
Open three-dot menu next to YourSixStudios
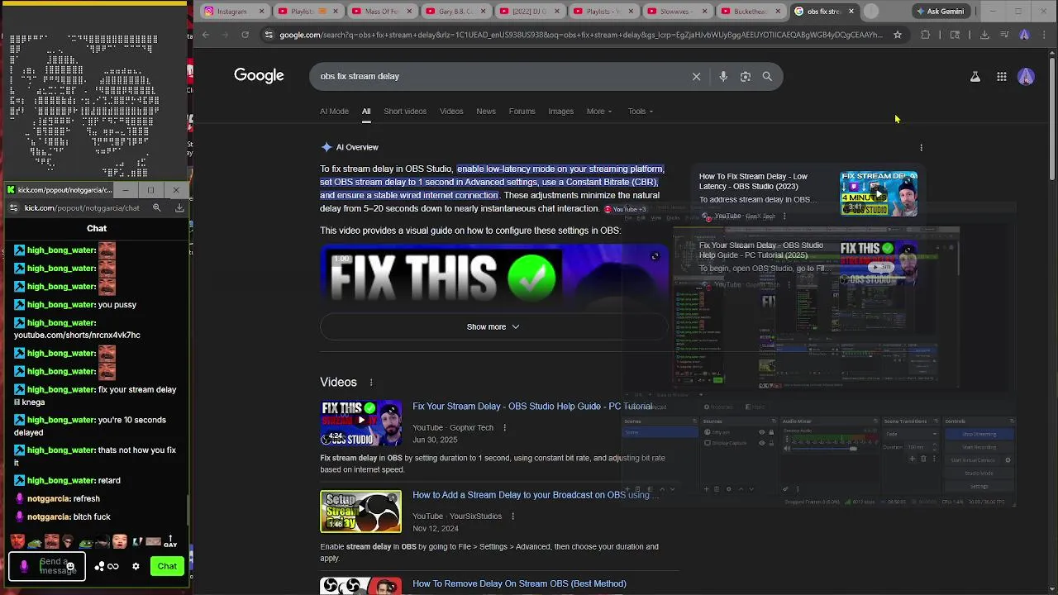click(x=512, y=516)
